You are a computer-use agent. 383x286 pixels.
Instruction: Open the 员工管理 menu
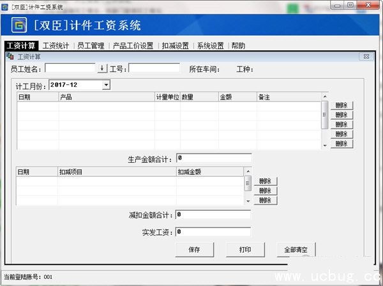(90, 46)
